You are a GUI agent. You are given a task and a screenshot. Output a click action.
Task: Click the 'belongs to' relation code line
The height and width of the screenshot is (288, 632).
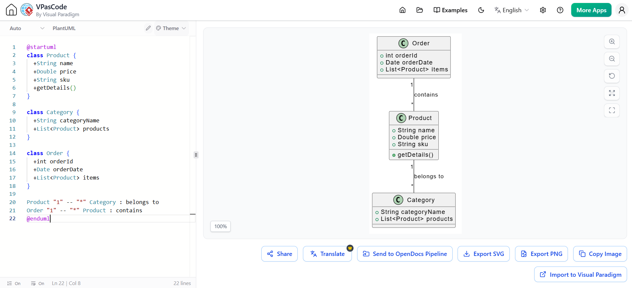(93, 202)
